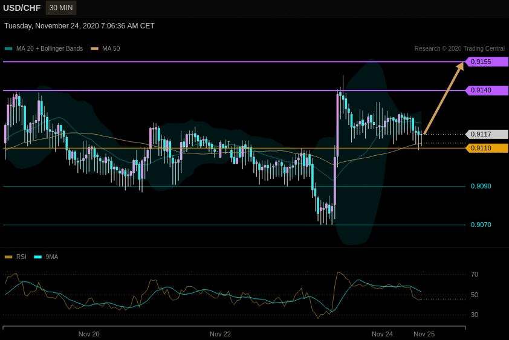
Task: Click the 30 MIN timeframe button
Action: coord(61,8)
